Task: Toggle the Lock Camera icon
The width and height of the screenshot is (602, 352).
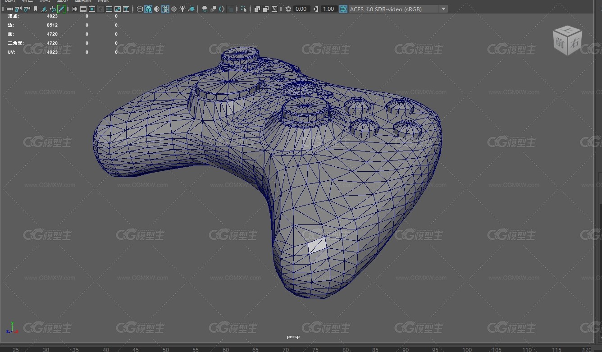Action: 18,9
